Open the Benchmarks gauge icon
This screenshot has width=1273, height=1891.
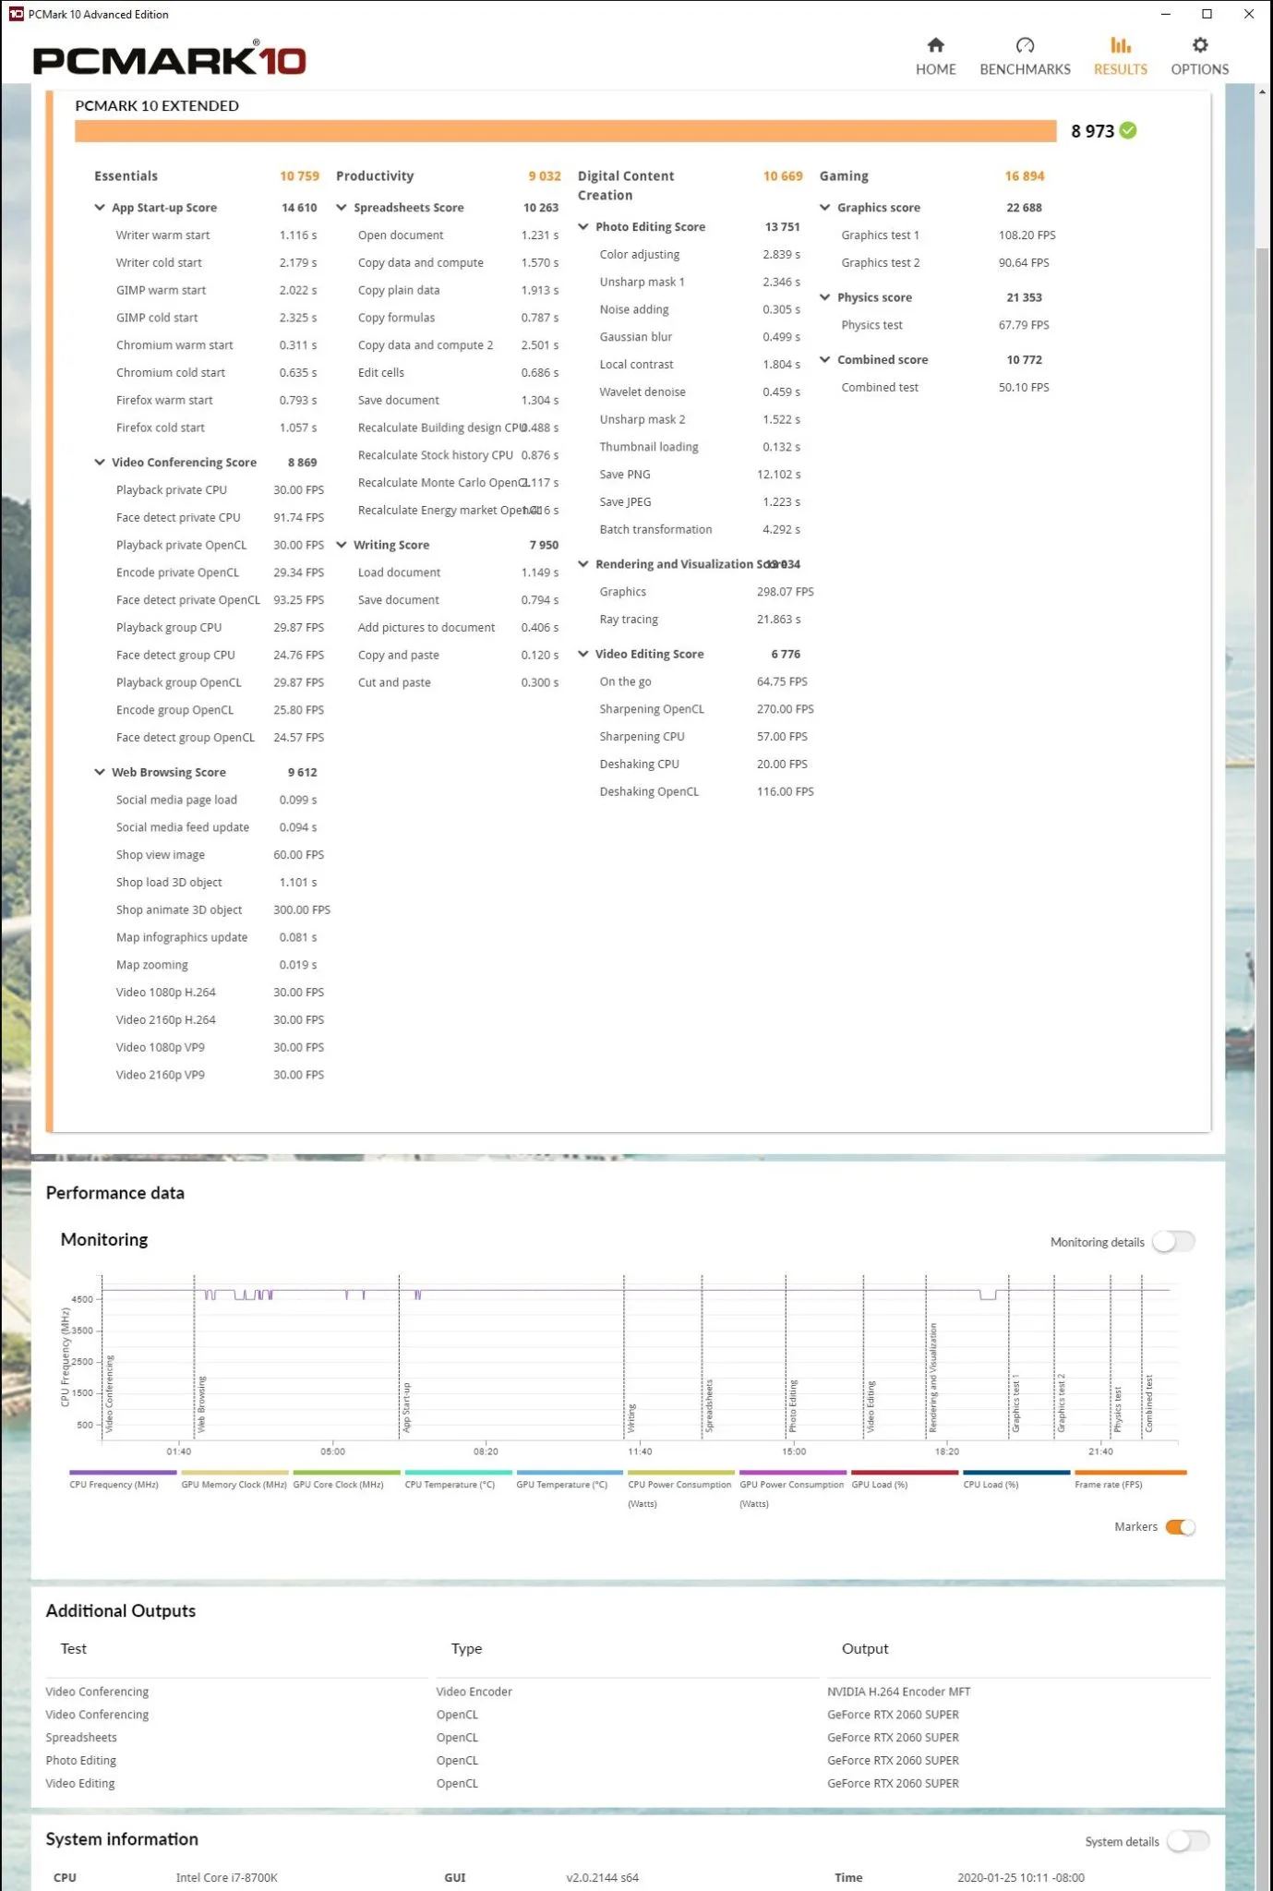[x=1025, y=45]
